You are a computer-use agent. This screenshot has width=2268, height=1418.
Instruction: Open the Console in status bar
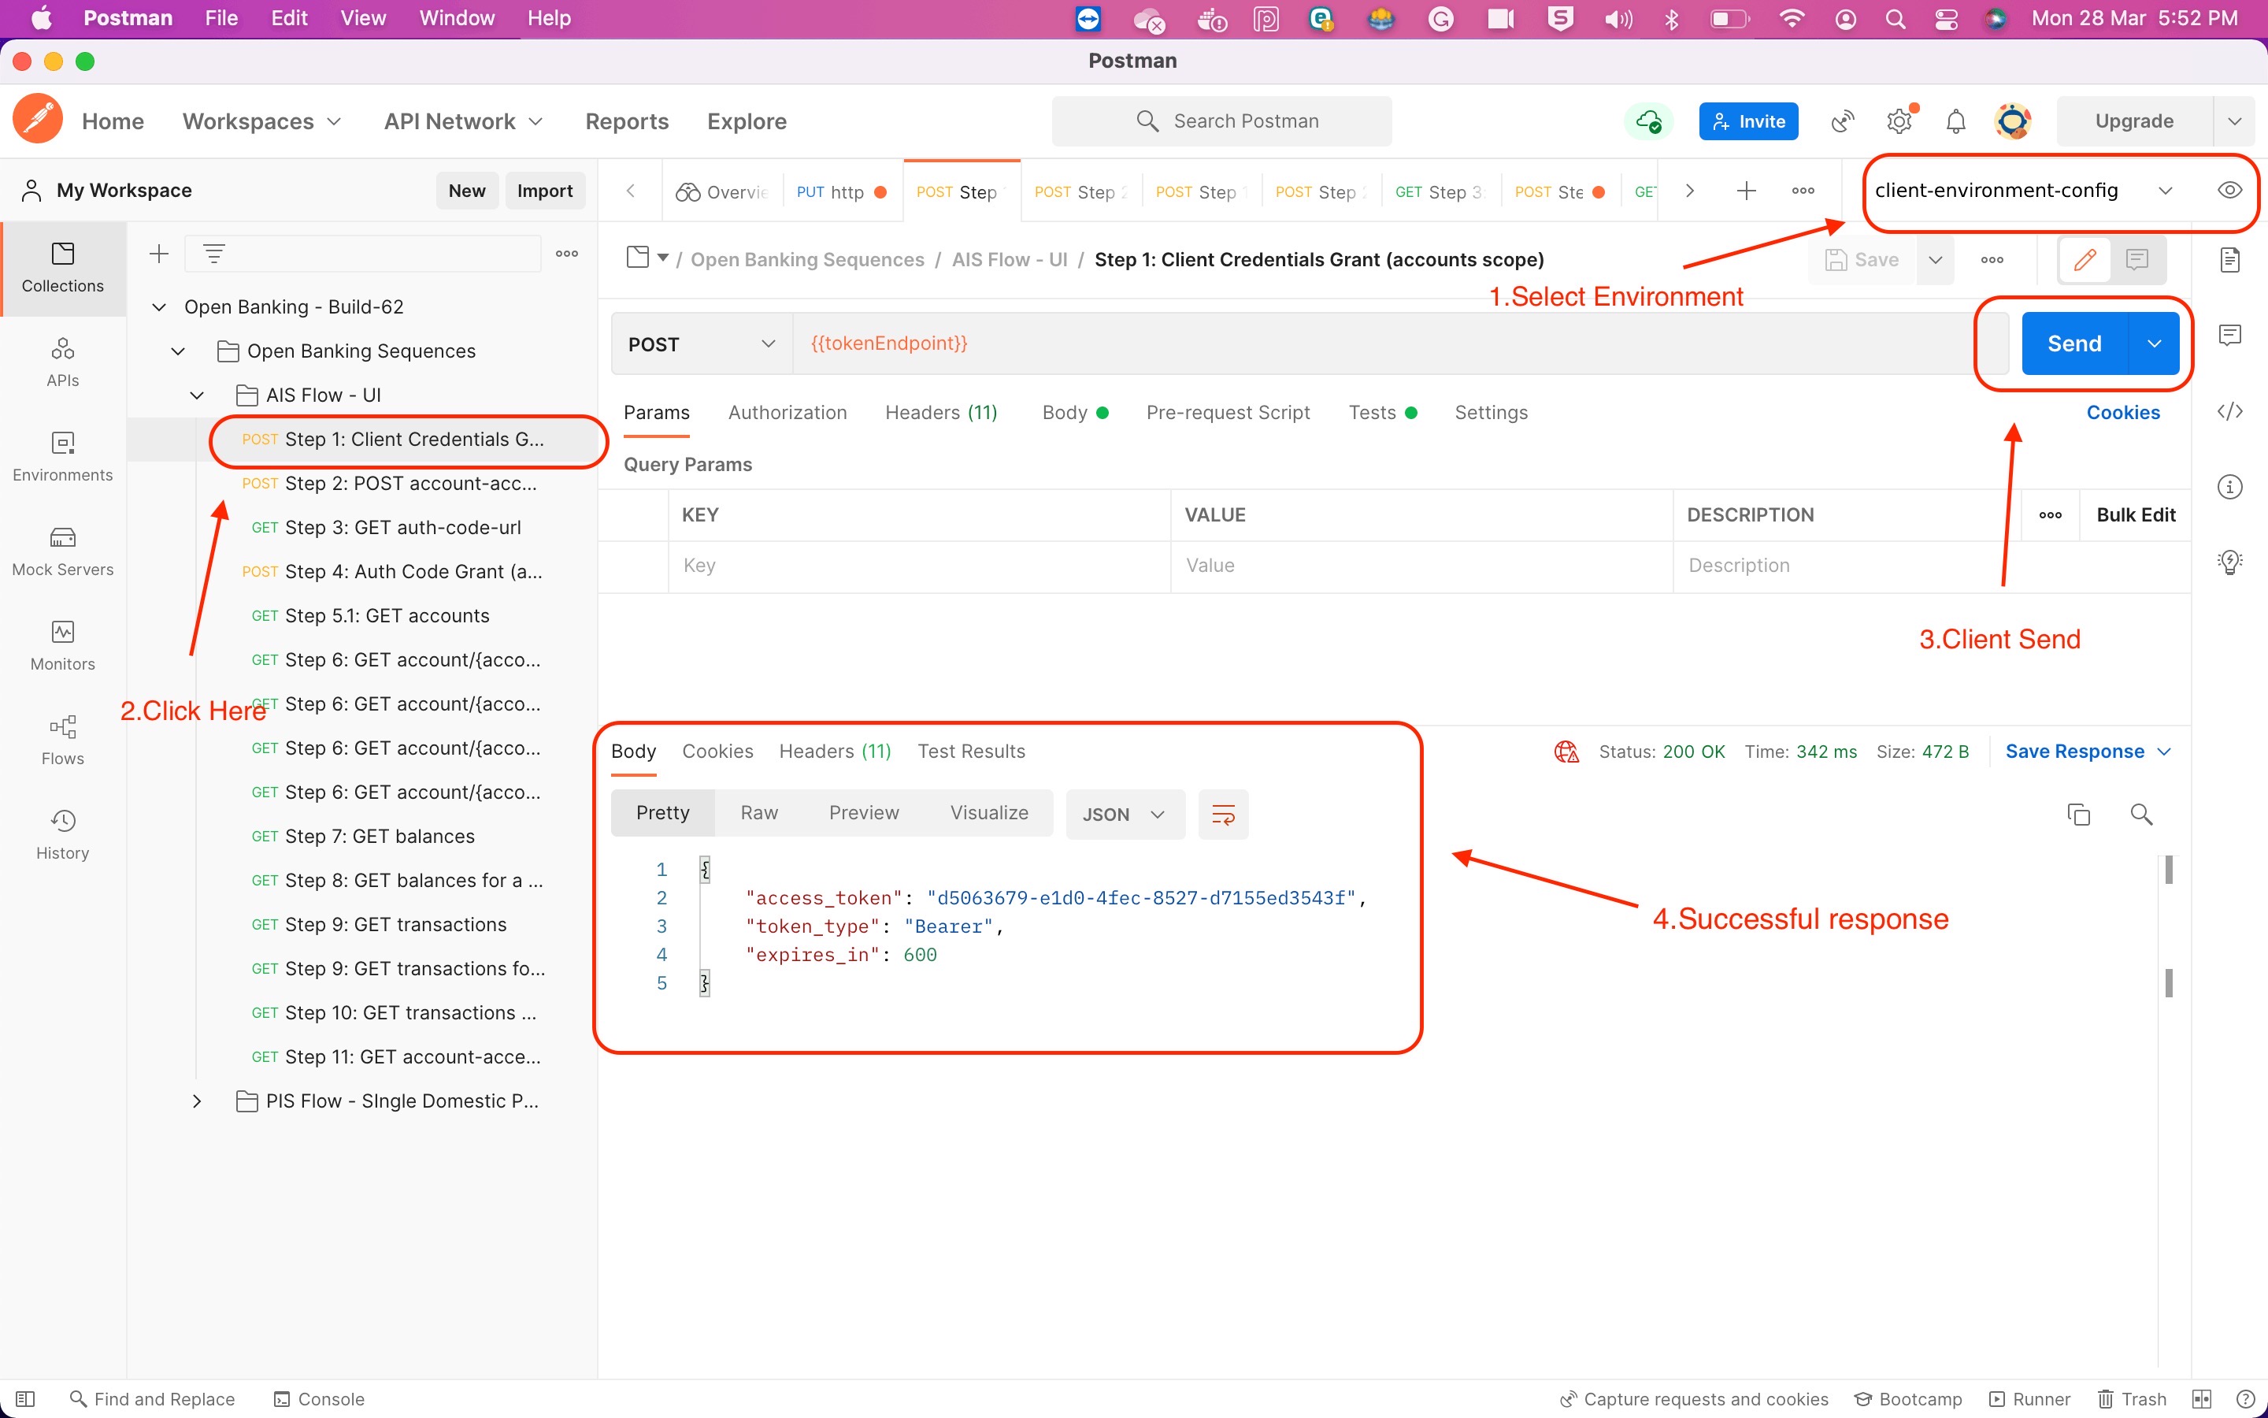(x=319, y=1398)
